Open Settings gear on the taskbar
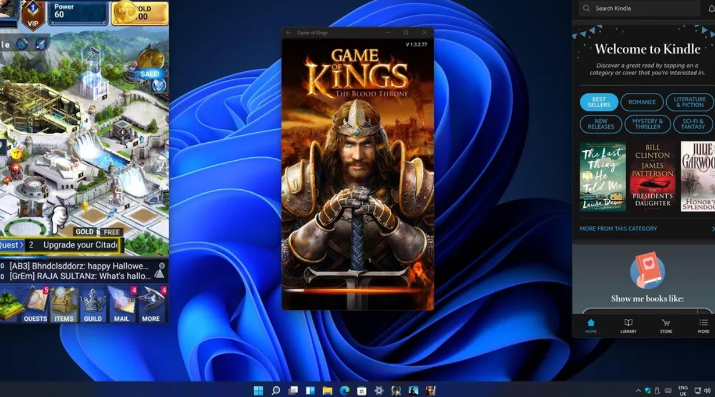Viewport: 715px width, 397px height. click(x=379, y=390)
